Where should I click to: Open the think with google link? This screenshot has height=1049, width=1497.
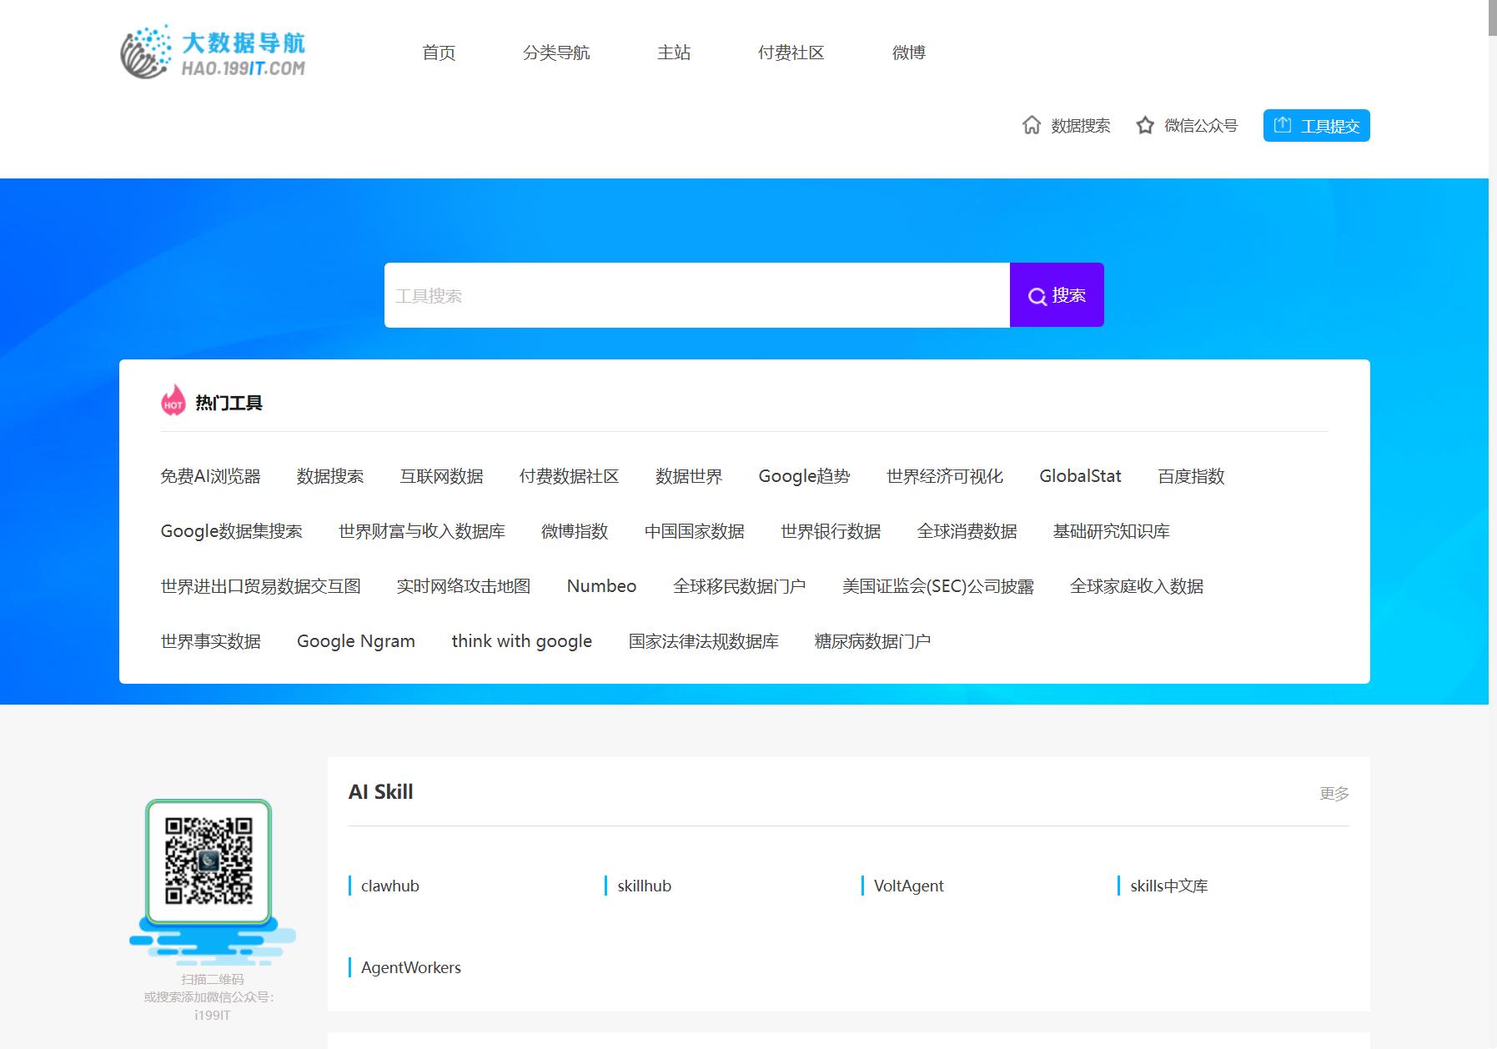522,641
